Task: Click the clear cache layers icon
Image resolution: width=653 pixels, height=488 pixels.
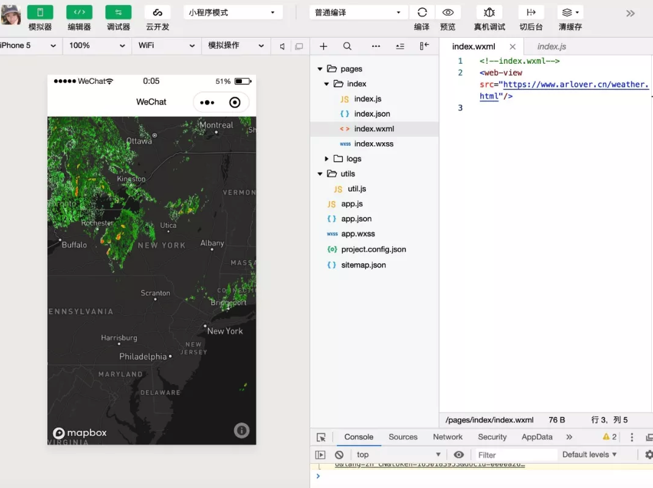Action: pyautogui.click(x=569, y=13)
